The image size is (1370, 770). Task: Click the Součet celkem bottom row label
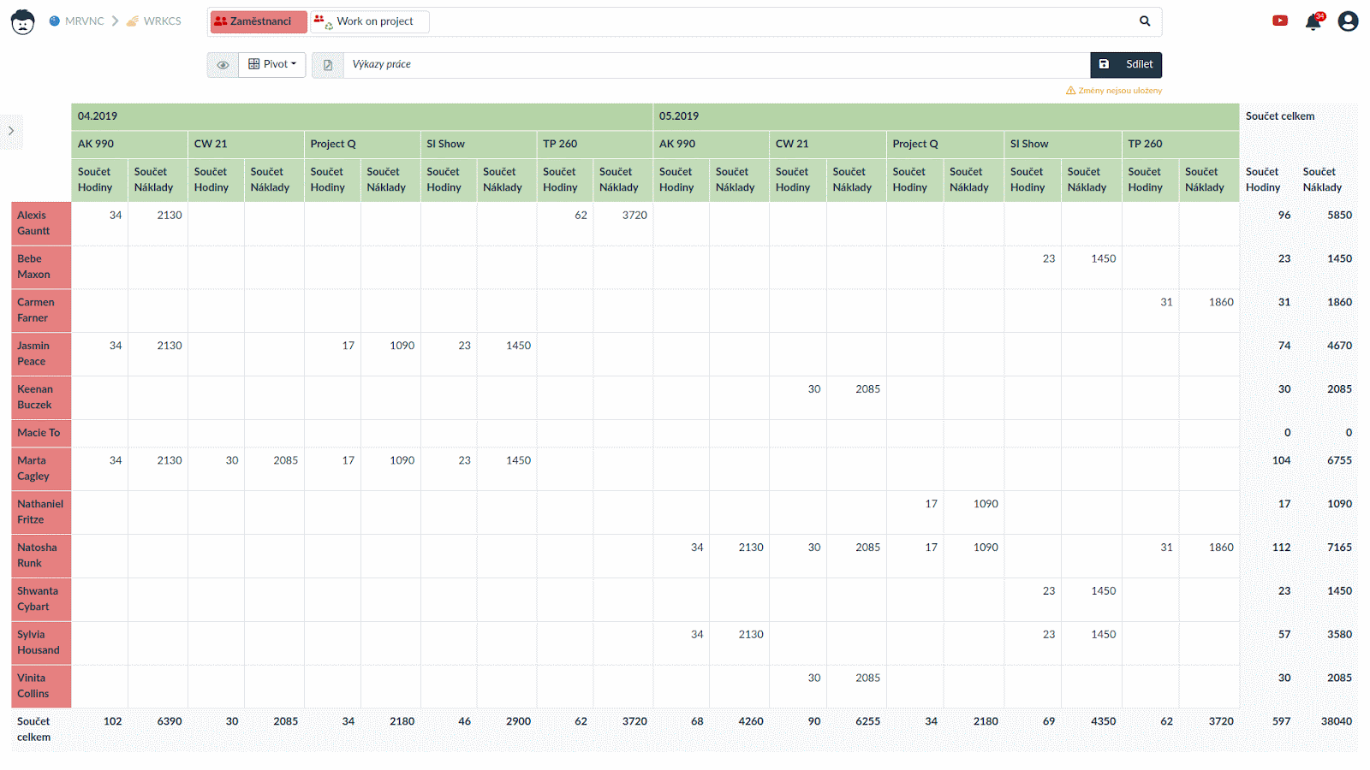pos(41,730)
